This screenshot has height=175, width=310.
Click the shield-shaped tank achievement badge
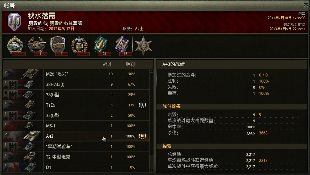[58, 45]
